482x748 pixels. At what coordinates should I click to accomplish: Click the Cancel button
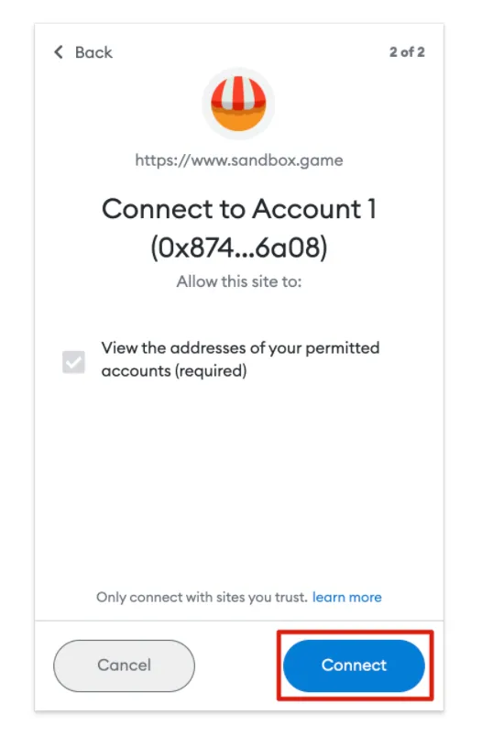click(124, 665)
